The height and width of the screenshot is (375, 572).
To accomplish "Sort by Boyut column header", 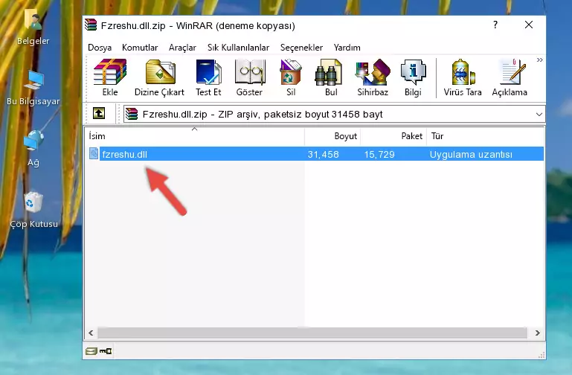I will (332, 136).
